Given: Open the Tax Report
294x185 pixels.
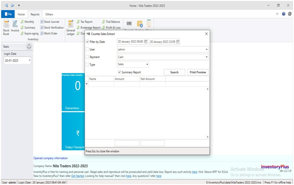Looking at the screenshot, I should 85,22.
